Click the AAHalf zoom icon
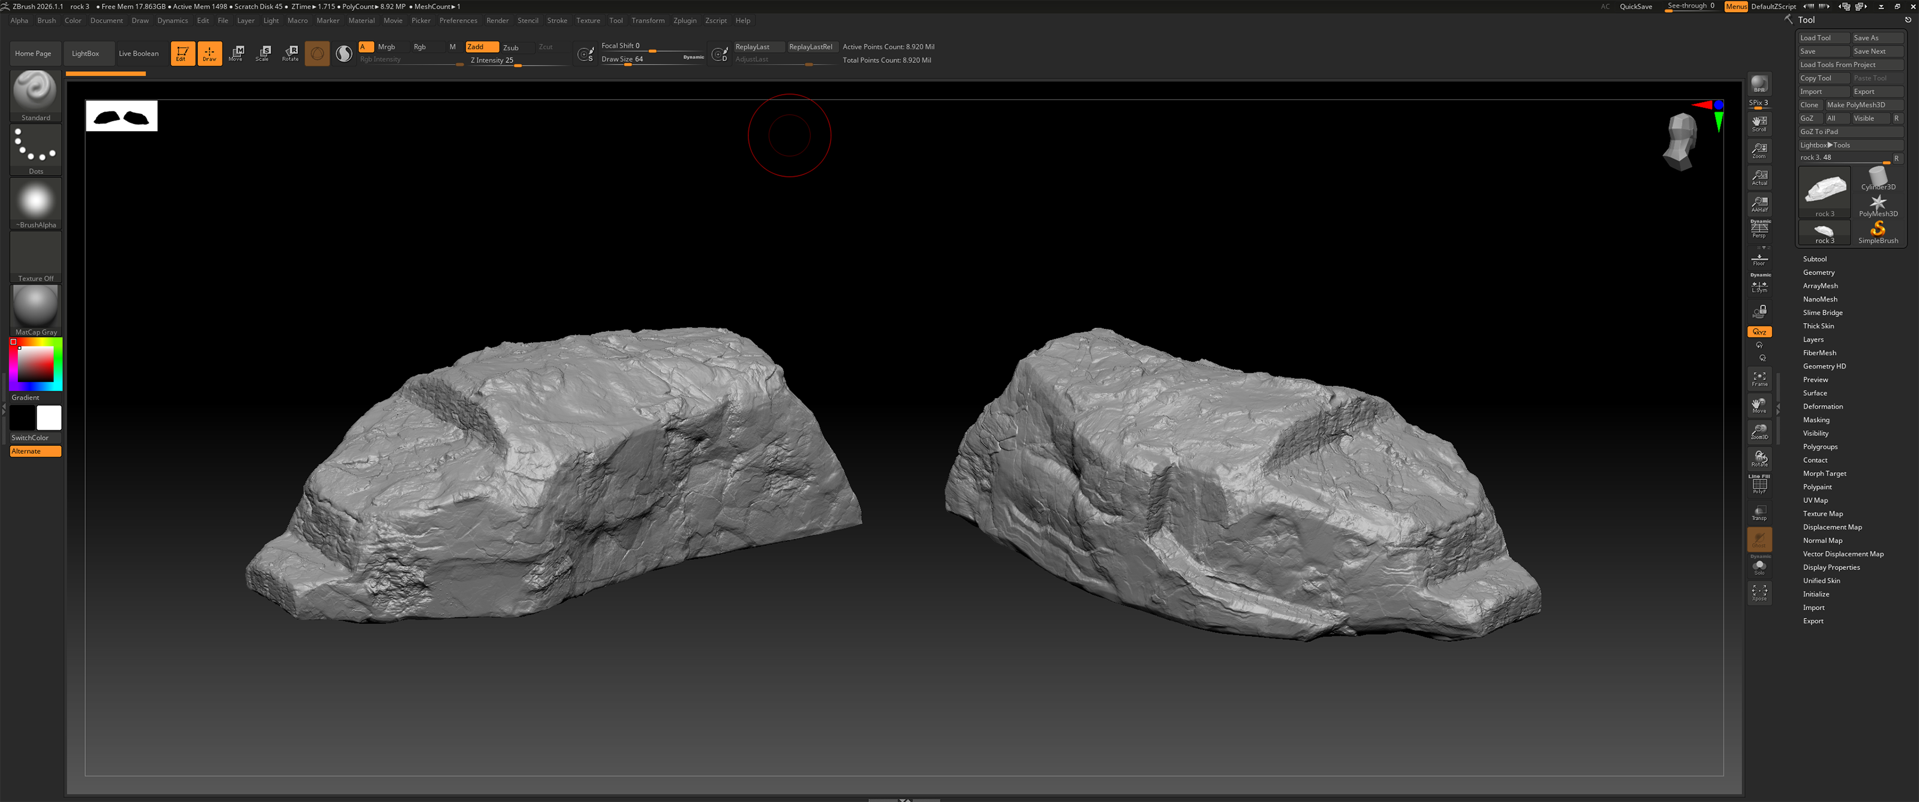The image size is (1919, 802). pyautogui.click(x=1759, y=203)
